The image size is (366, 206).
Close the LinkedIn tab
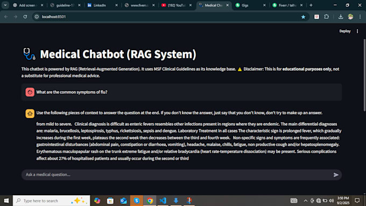point(116,5)
